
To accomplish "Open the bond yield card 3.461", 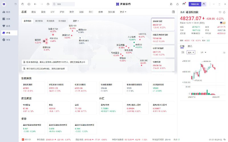I will click(33, 128).
